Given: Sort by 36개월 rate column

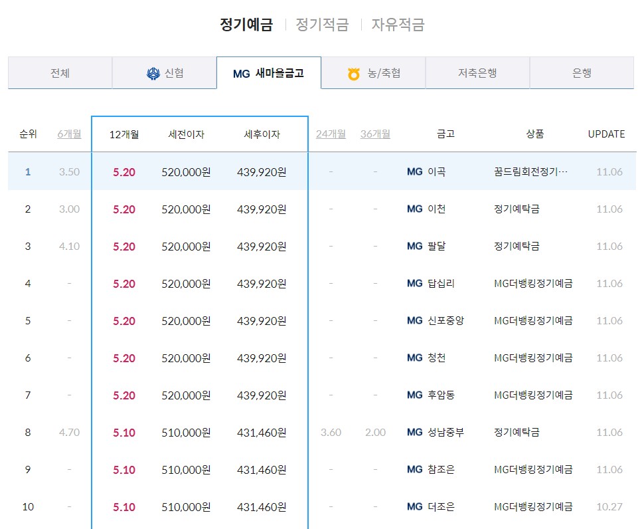Looking at the screenshot, I should pos(376,134).
